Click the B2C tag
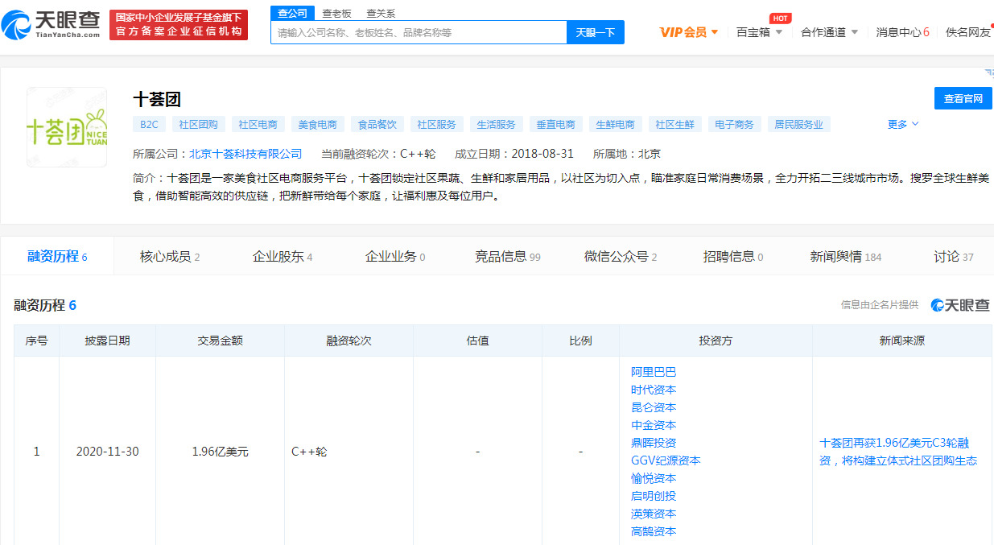Viewport: 994px width, 545px height. [x=150, y=124]
